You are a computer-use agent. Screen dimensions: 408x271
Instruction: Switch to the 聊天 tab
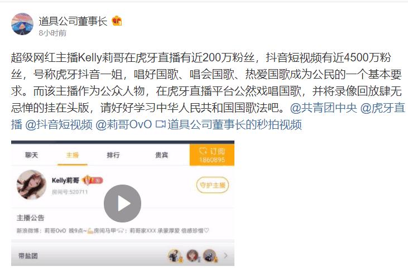click(x=31, y=155)
